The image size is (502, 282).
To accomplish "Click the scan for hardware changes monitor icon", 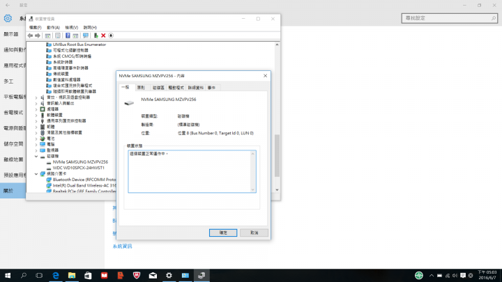I will [86, 36].
